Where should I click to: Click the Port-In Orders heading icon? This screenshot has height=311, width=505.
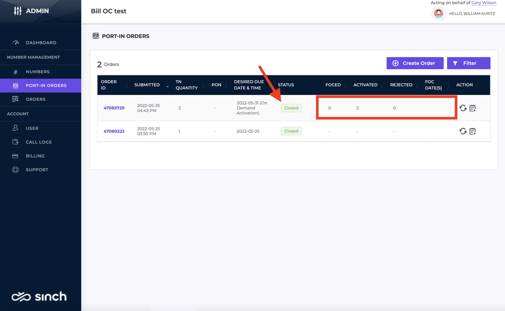pos(96,36)
